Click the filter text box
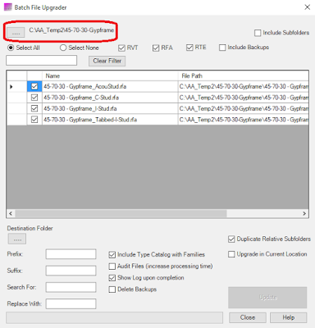315x328 pixels. [x=42, y=61]
